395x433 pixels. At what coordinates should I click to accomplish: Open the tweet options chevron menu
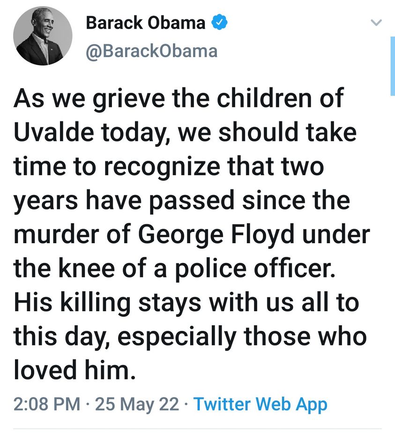point(376,22)
